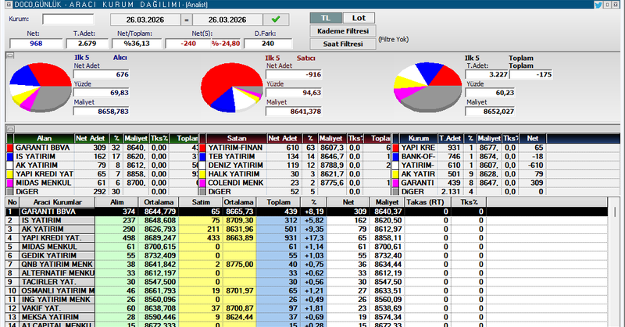
Task: Click the Ilk 5 Alıcı pie chart
Action: [x=40, y=87]
